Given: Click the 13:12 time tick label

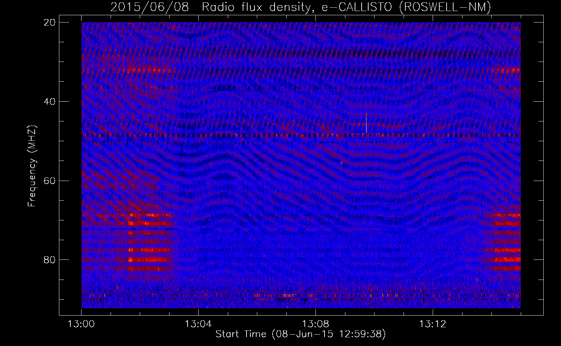Looking at the screenshot, I should [x=433, y=324].
